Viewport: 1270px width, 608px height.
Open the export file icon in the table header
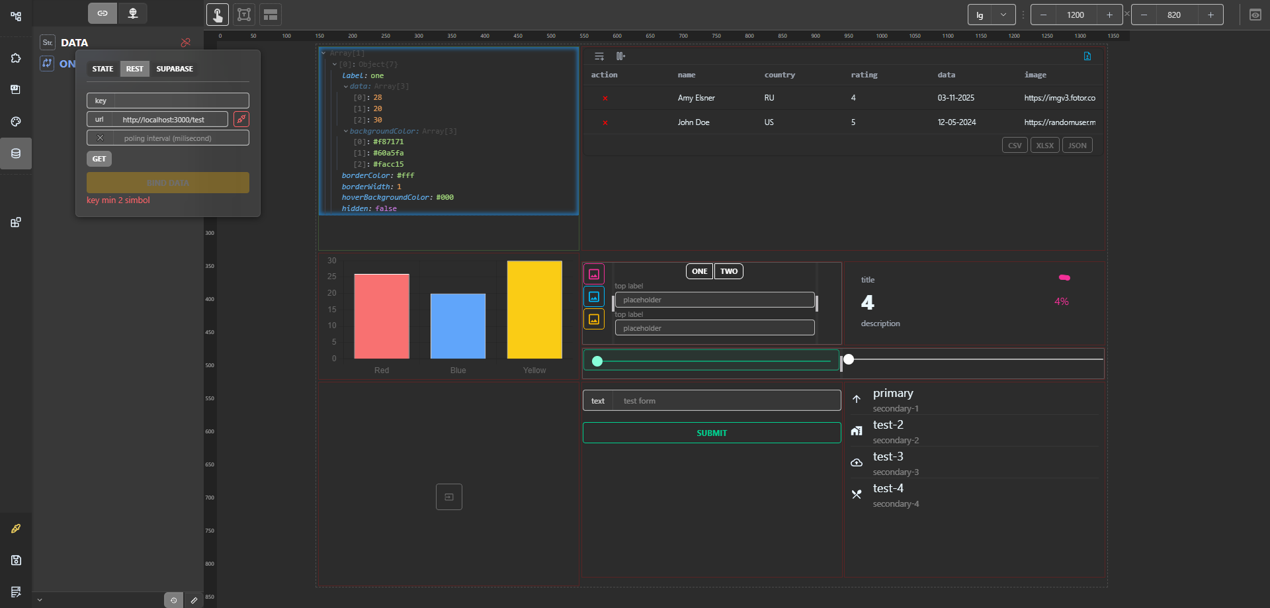(1087, 56)
